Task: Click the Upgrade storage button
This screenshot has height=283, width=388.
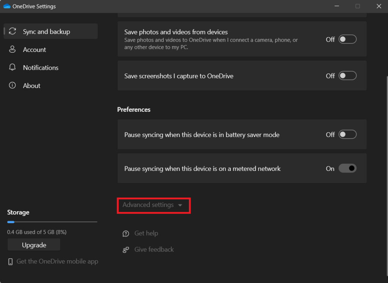Action: coord(34,245)
